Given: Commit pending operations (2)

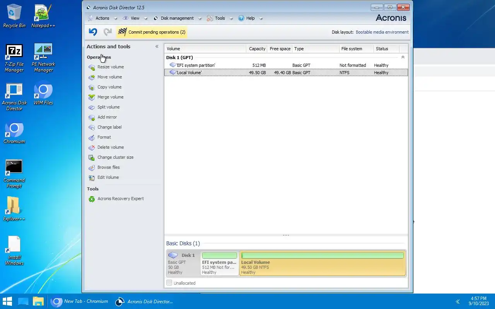Looking at the screenshot, I should 152,32.
